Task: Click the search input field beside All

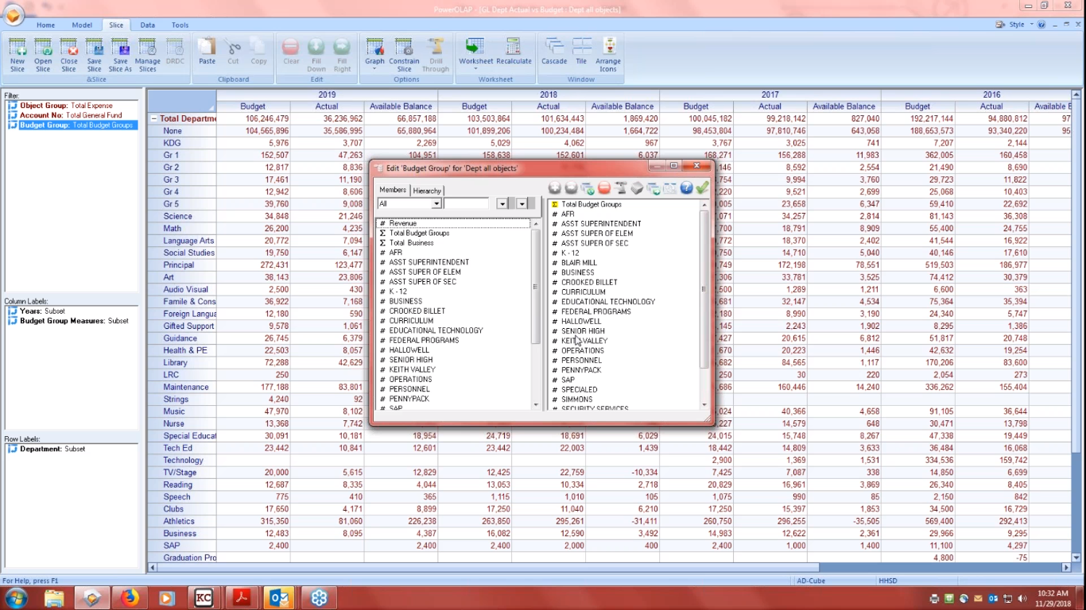Action: pos(466,204)
